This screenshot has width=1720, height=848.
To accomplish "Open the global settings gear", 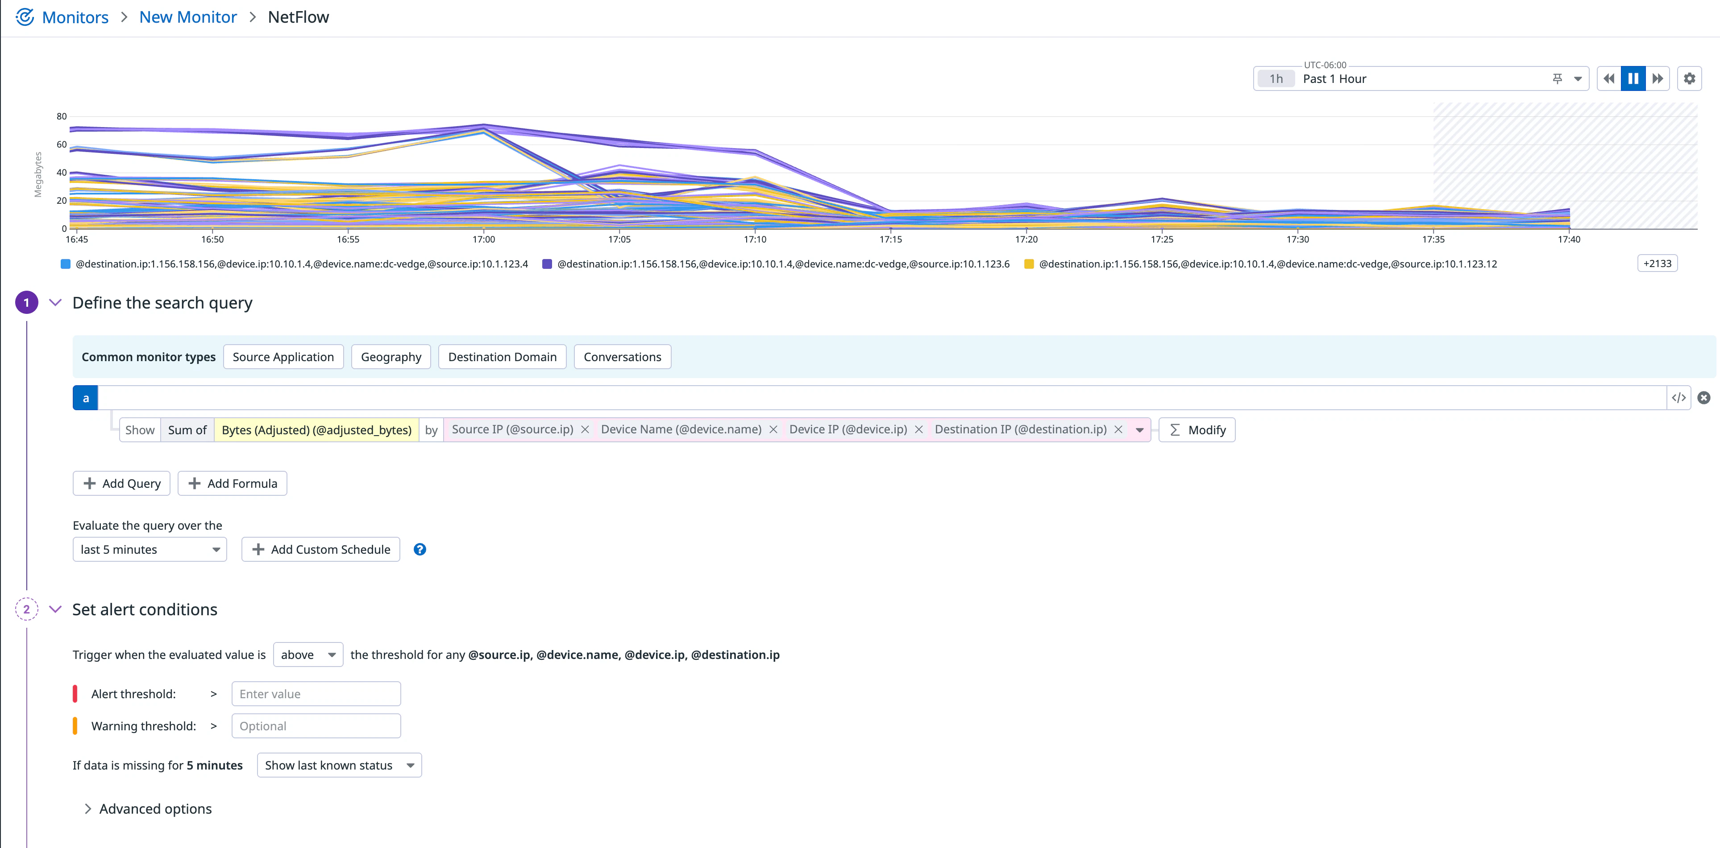I will tap(1690, 78).
